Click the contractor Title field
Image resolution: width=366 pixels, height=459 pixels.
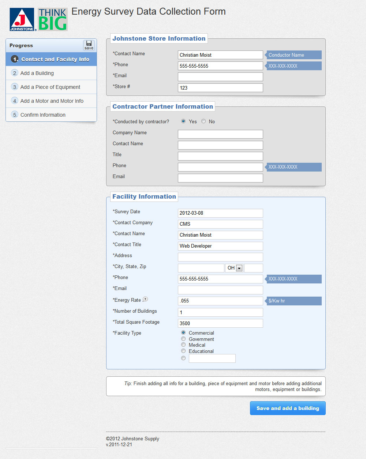220,156
